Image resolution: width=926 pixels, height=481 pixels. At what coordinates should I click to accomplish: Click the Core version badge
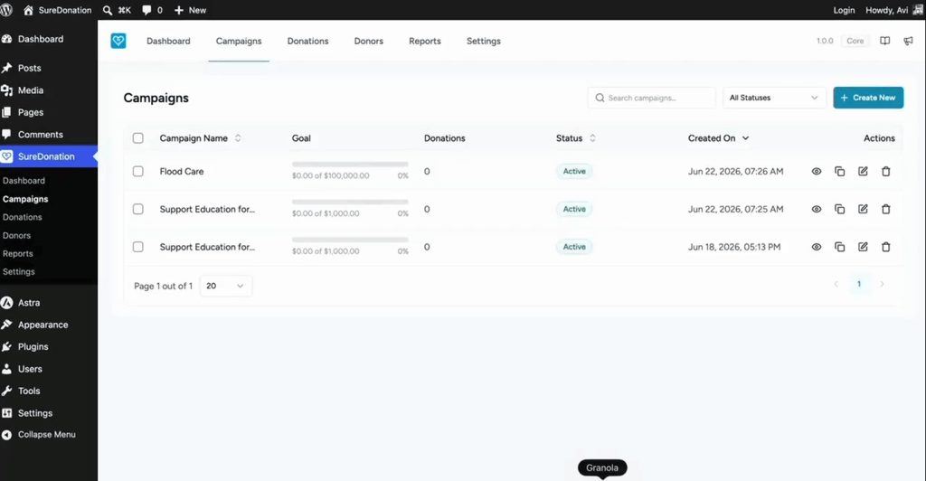tap(855, 41)
